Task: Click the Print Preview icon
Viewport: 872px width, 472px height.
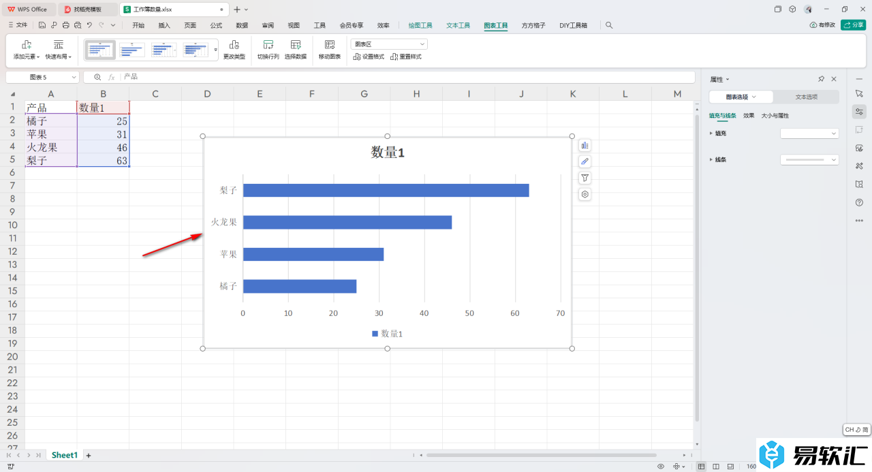Action: tap(77, 25)
